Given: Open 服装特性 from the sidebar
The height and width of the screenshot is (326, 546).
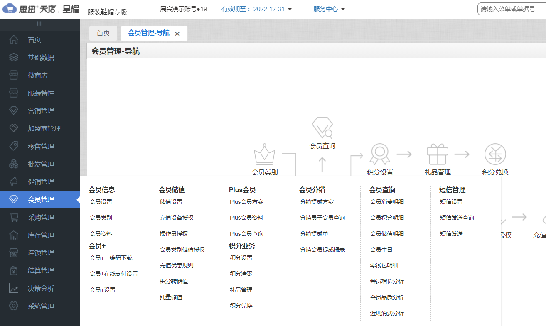Looking at the screenshot, I should (15, 93).
